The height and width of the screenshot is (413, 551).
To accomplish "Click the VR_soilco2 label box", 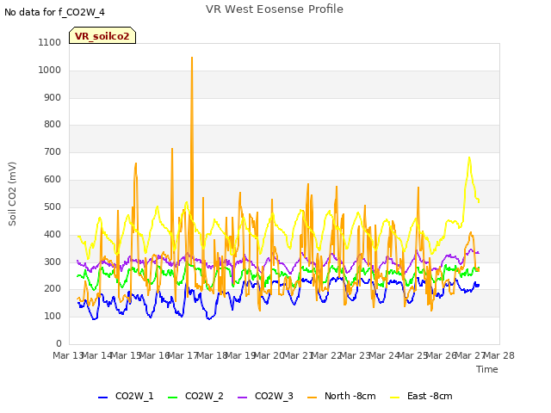I will pos(102,35).
